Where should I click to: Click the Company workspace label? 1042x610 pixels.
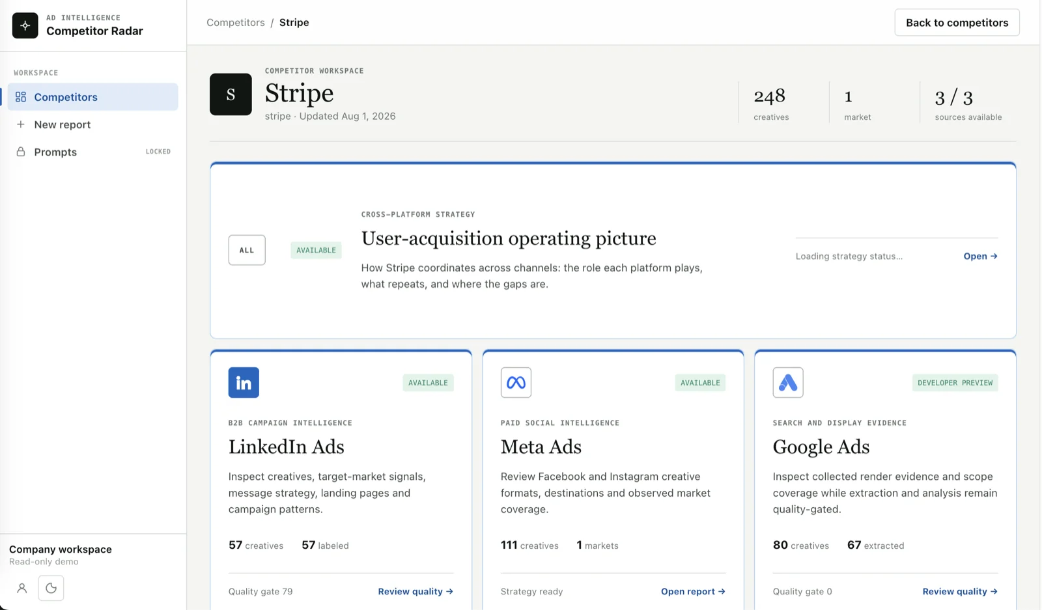[x=61, y=549]
